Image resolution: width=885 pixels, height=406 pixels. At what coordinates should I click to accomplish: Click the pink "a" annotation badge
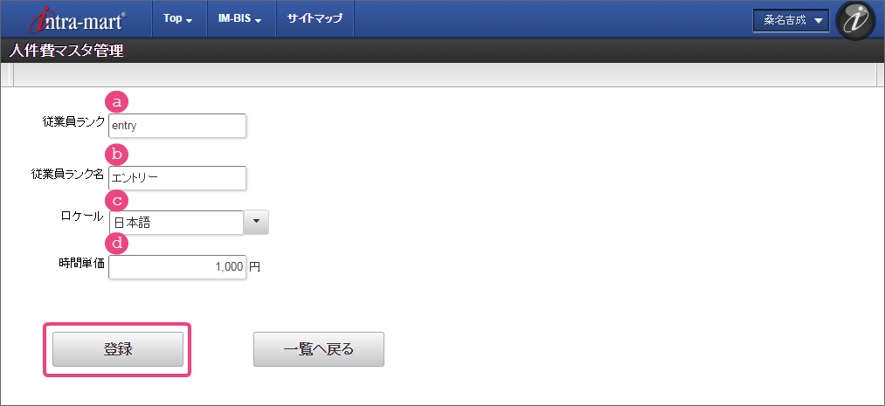tap(116, 101)
